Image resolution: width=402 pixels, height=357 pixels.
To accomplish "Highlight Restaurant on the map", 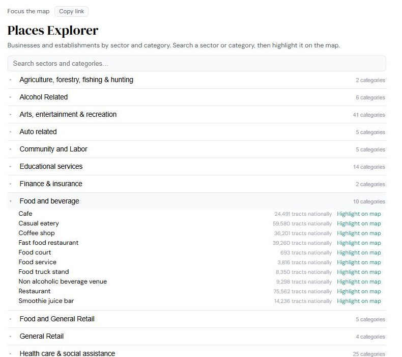I will [x=359, y=291].
